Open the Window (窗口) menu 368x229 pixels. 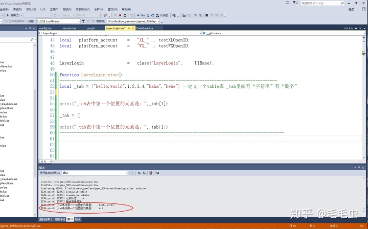click(112, 9)
